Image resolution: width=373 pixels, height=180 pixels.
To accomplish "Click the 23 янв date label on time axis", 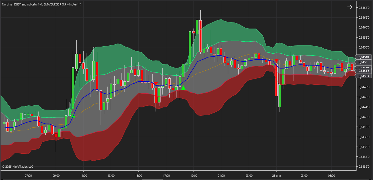I will click(x=277, y=175).
